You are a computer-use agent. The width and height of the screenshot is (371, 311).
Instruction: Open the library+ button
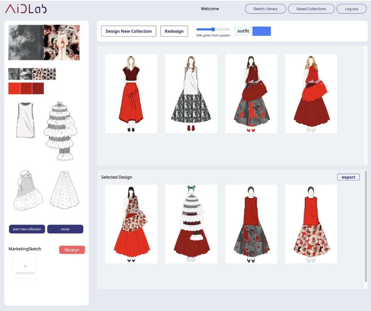[x=72, y=250]
